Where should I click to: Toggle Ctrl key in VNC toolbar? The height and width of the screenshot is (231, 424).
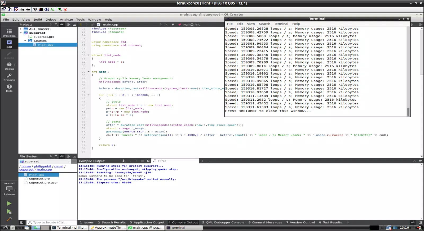[47, 10]
